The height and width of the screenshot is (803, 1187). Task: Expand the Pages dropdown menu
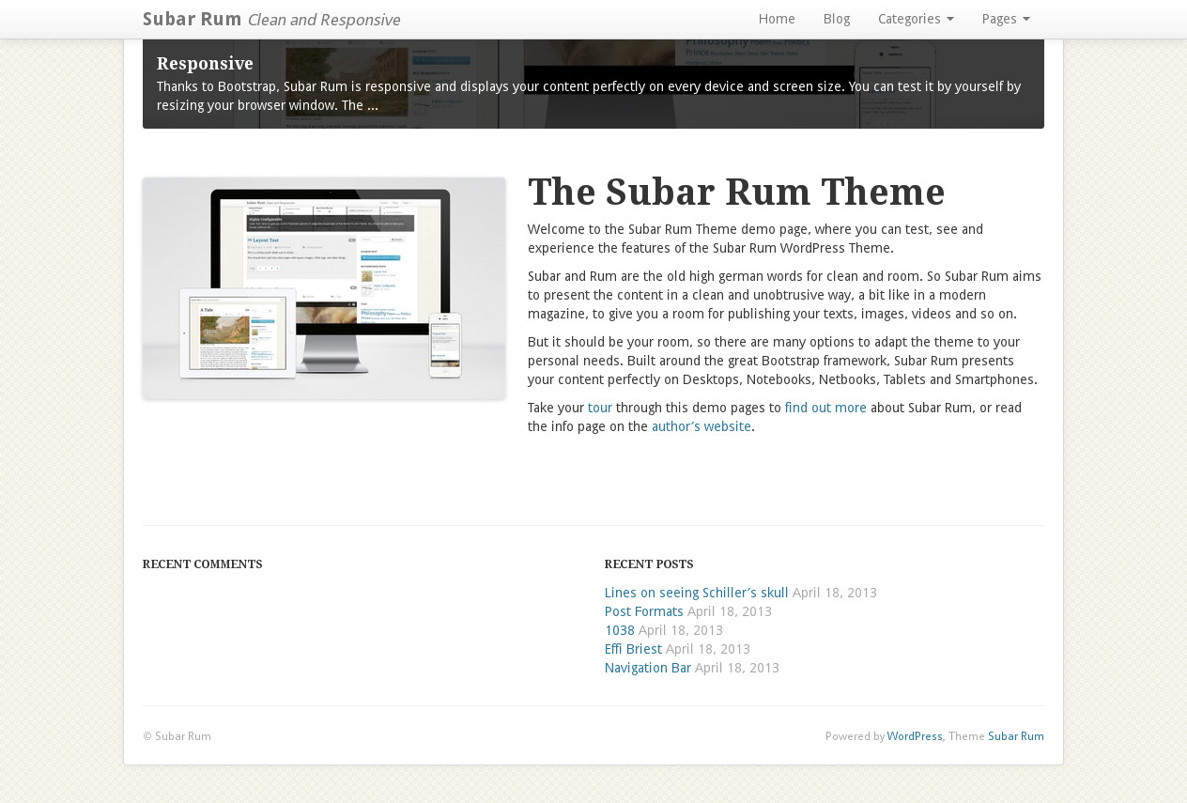point(1006,19)
